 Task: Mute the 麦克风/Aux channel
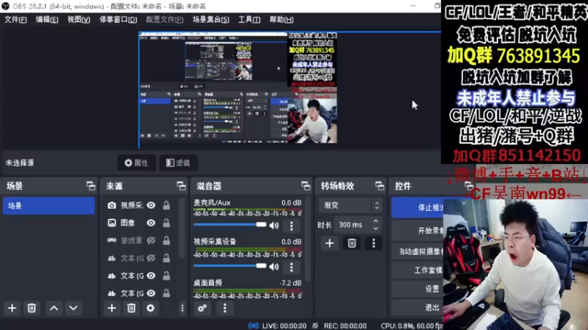coord(274,226)
